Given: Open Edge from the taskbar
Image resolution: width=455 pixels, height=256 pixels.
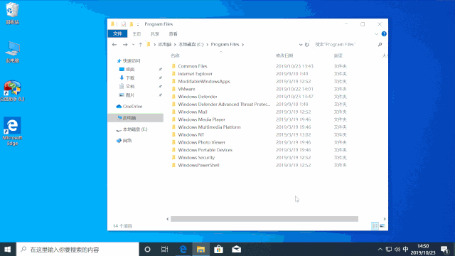Looking at the screenshot, I should pos(183,250).
